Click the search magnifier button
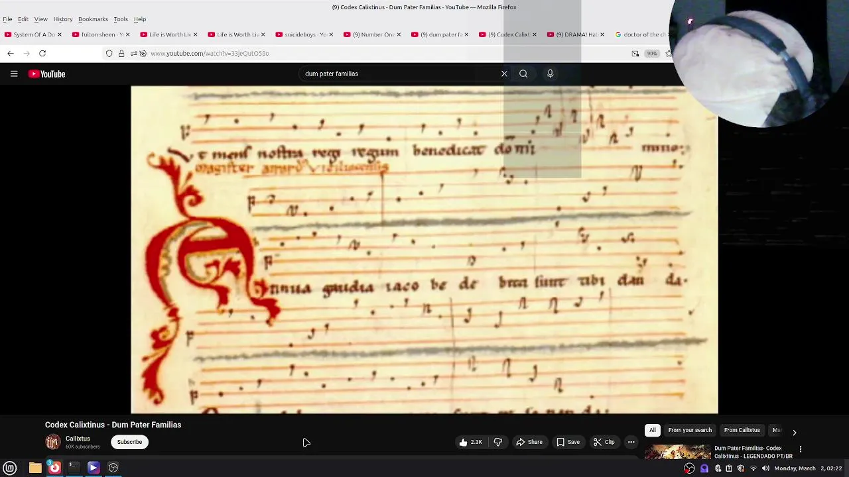This screenshot has height=477, width=849. [x=523, y=74]
